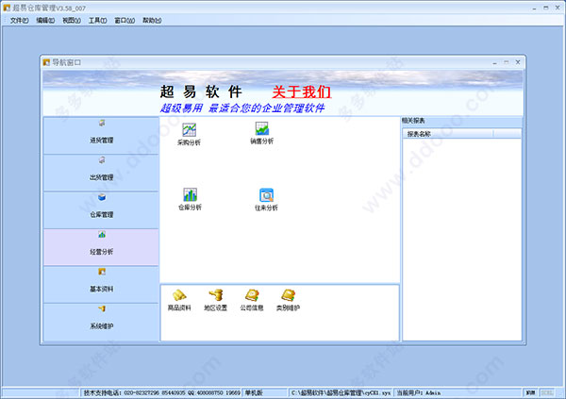The height and width of the screenshot is (399, 566).
Task: Open the 编辑 menu
Action: point(45,21)
